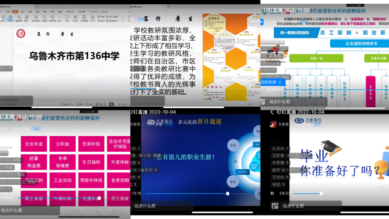
Task: Click the 回放 tag beside 130人观看
Action: (37, 129)
